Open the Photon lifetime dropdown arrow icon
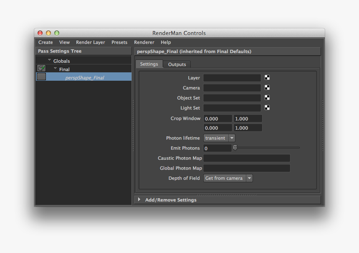This screenshot has height=253, width=359. point(232,138)
